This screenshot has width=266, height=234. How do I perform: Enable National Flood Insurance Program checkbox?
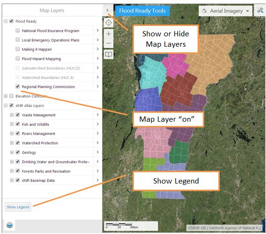click(x=17, y=30)
